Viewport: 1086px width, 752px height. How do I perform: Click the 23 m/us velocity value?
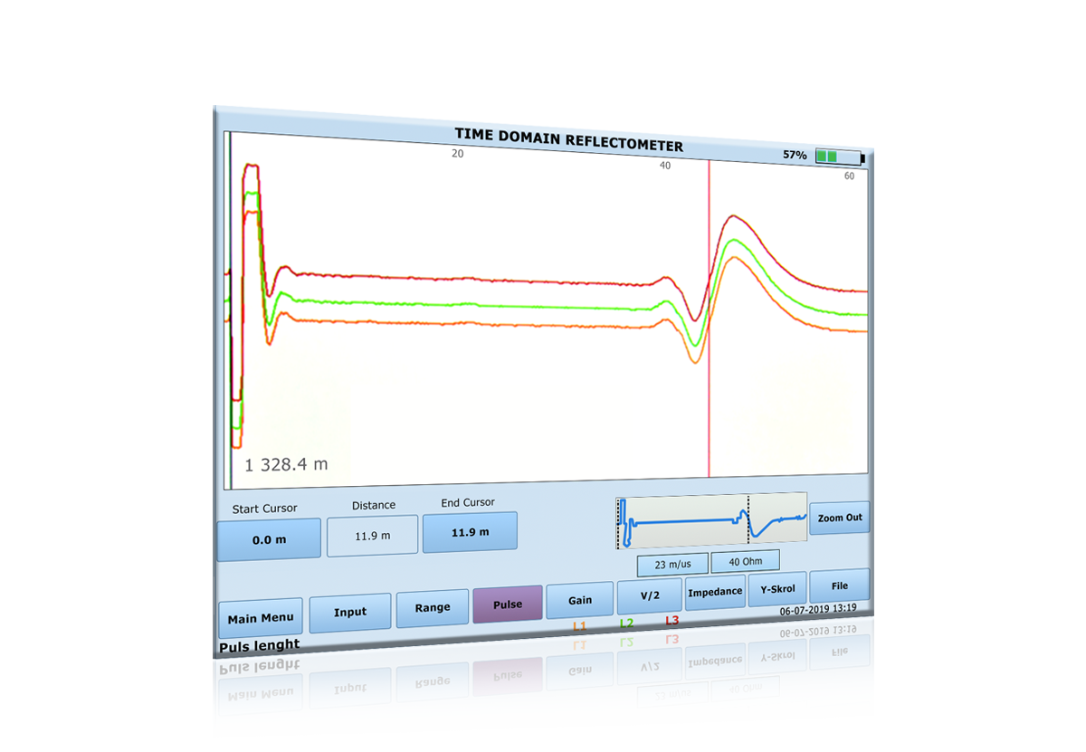(x=672, y=565)
